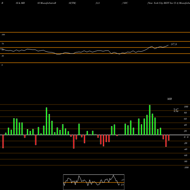Click the -80 label on MR axis
The height and width of the screenshot is (190, 190).
pyautogui.click(x=185, y=161)
